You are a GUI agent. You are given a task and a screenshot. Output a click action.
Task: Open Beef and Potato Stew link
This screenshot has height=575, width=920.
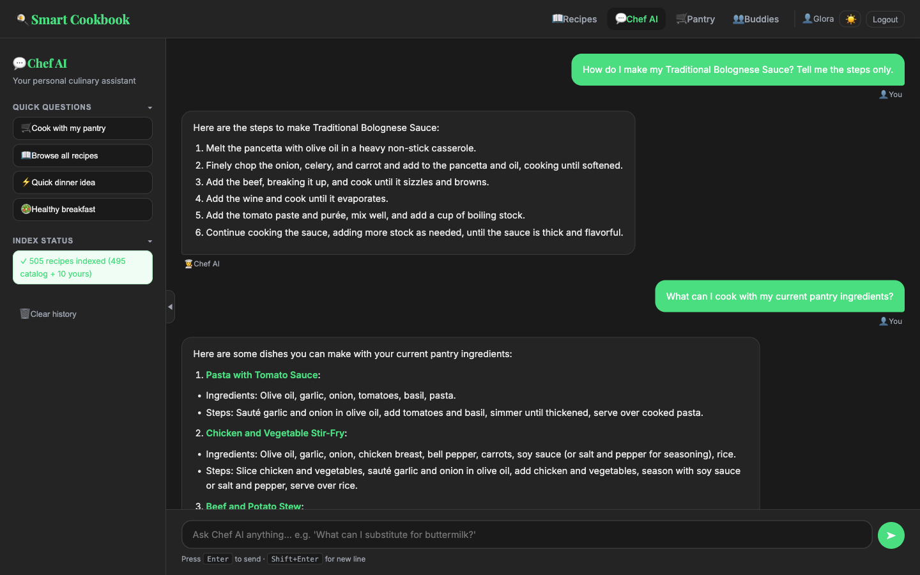pyautogui.click(x=254, y=505)
